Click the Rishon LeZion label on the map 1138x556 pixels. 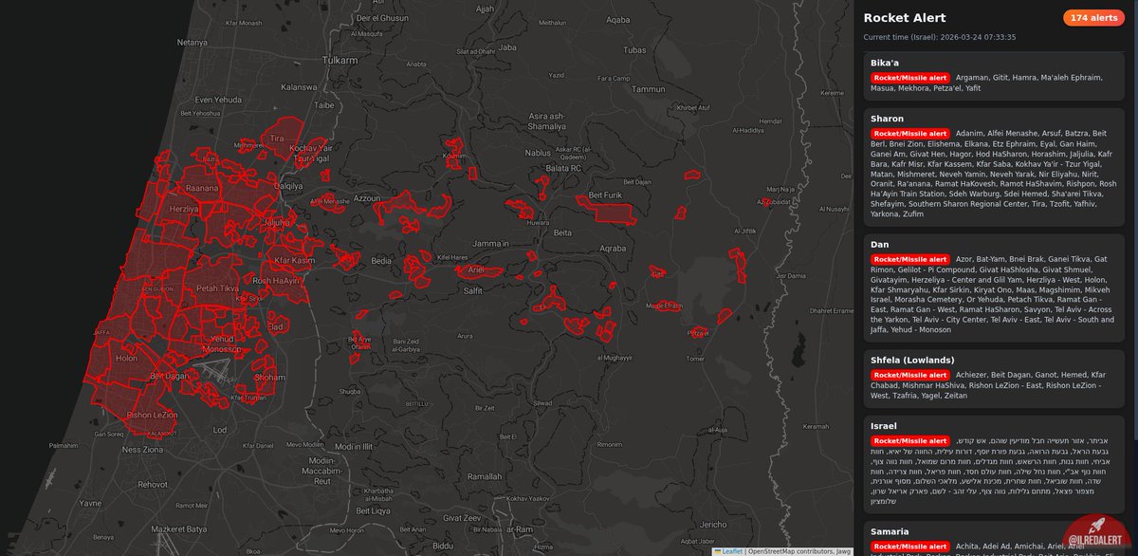(152, 415)
